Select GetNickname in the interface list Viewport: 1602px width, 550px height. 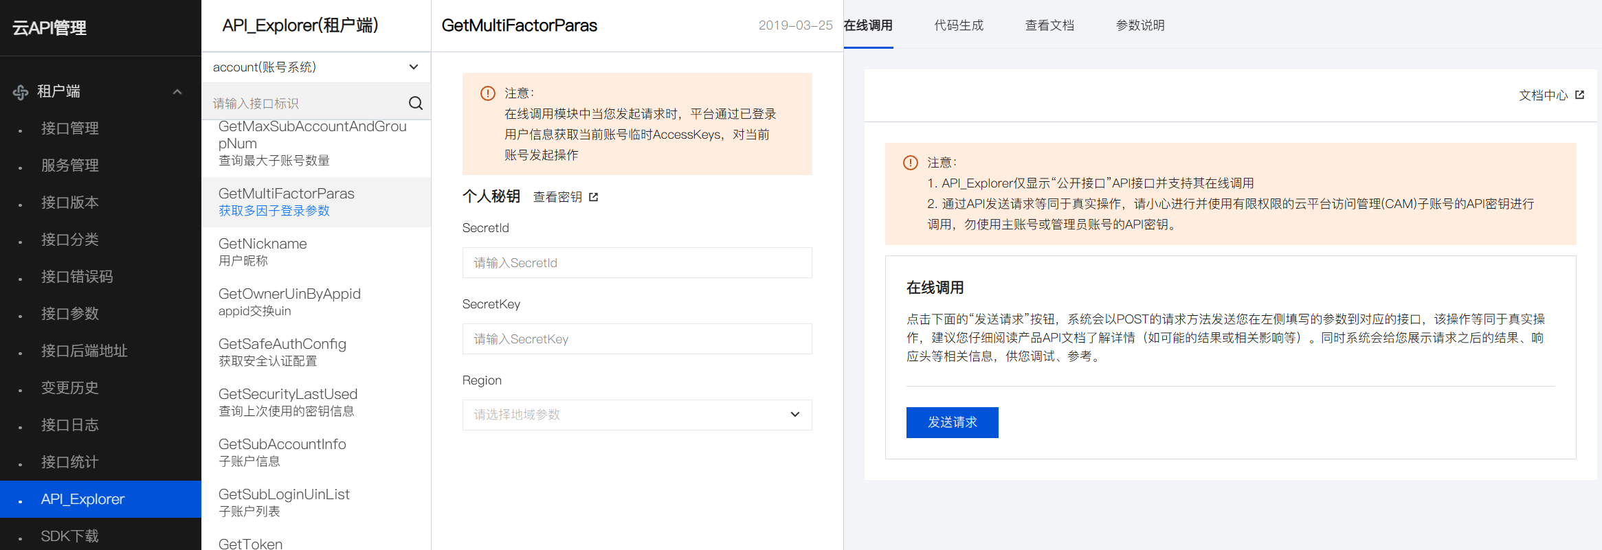263,251
